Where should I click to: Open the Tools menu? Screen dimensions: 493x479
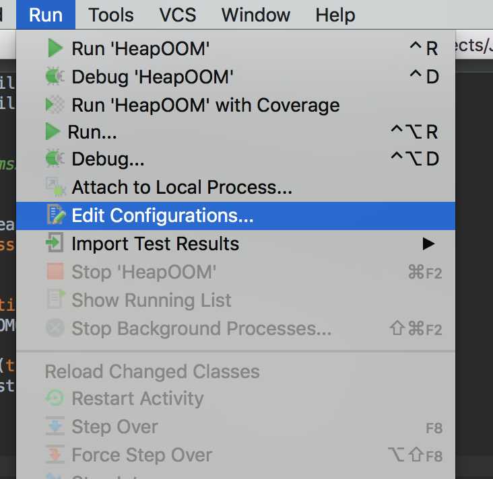click(x=110, y=15)
